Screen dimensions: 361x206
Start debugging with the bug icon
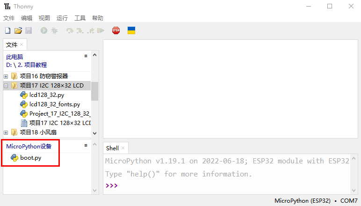click(x=54, y=30)
